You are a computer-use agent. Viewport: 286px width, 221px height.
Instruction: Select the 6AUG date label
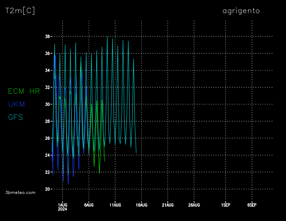[89, 205]
